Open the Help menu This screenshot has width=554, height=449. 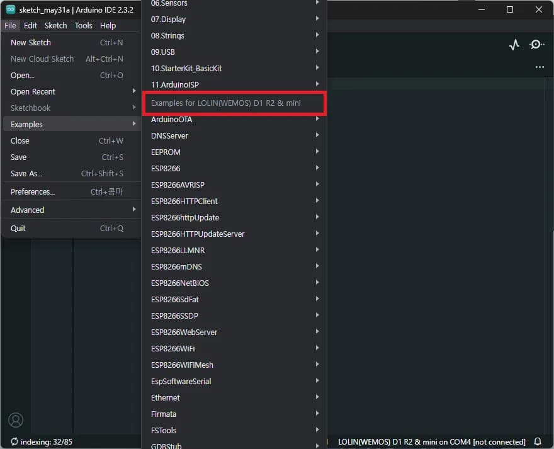pos(108,26)
